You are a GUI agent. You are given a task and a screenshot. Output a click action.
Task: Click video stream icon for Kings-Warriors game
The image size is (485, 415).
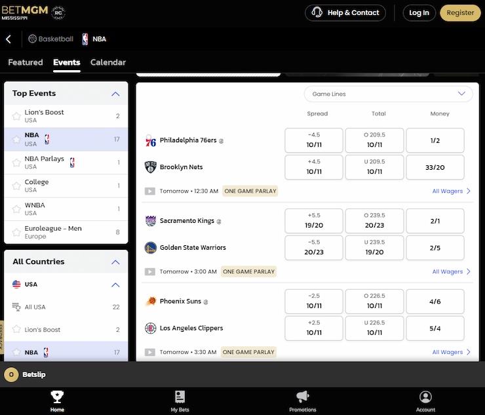(150, 271)
